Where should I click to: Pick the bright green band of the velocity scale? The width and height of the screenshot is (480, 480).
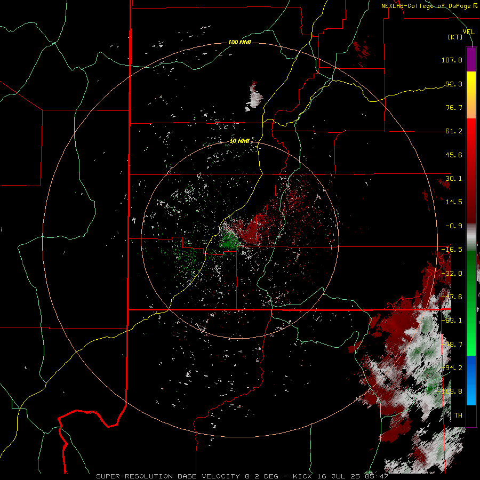coord(471,334)
